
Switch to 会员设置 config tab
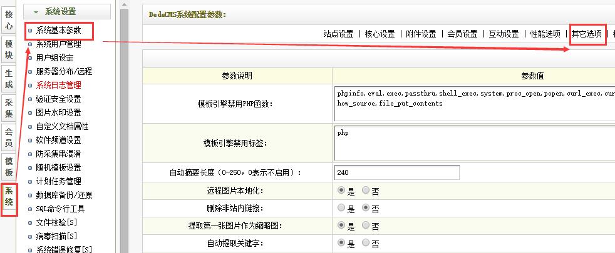(x=462, y=34)
